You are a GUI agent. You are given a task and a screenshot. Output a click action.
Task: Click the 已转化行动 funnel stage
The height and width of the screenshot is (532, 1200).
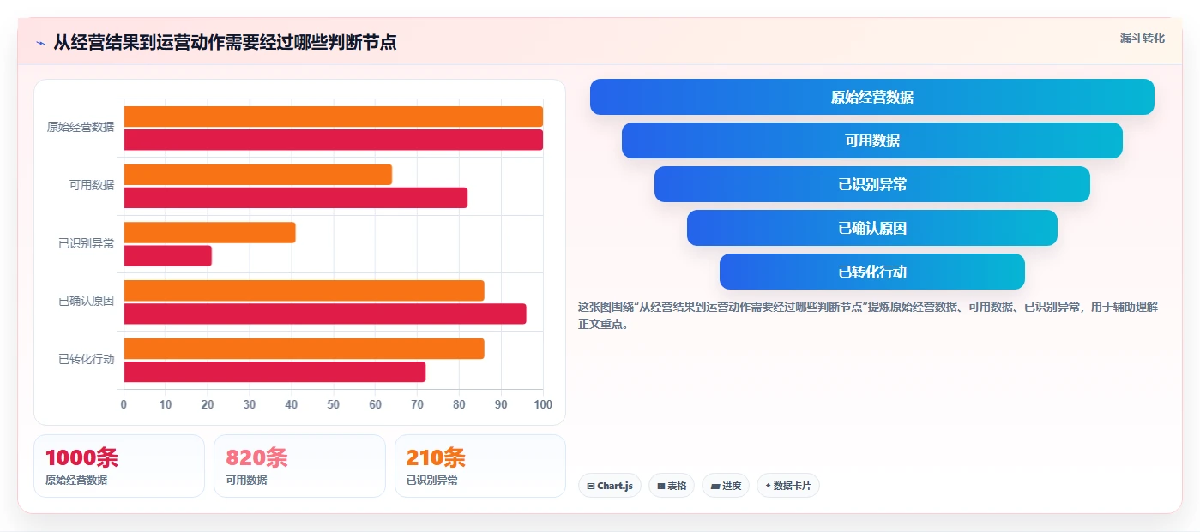872,272
